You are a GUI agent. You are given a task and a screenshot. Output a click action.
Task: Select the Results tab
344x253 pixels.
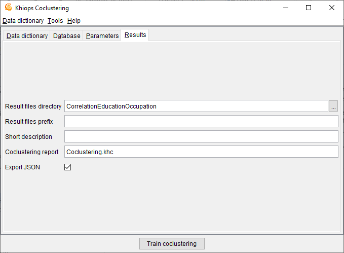pyautogui.click(x=135, y=35)
